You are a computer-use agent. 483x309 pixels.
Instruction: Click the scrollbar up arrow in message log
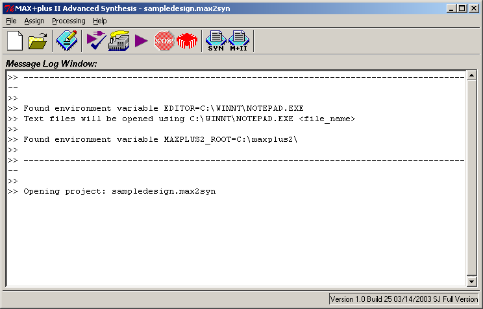pyautogui.click(x=472, y=77)
